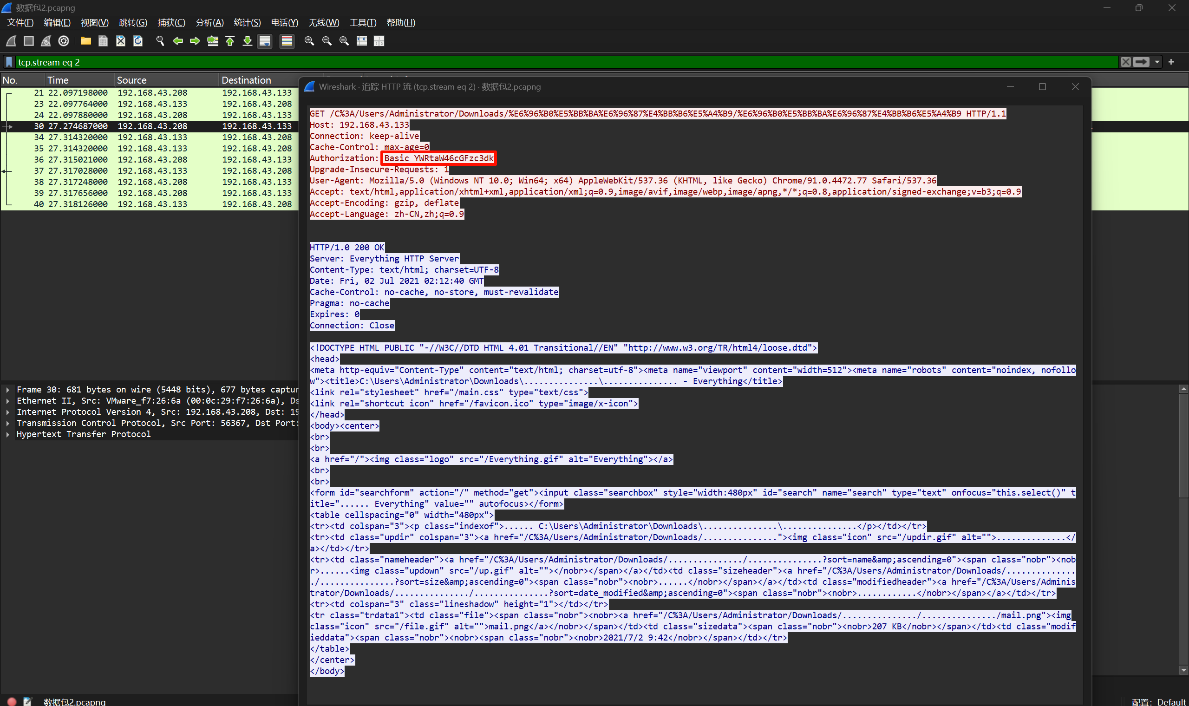Jump to the last packet with the down arrow
Viewport: 1189px width, 706px height.
click(x=247, y=41)
